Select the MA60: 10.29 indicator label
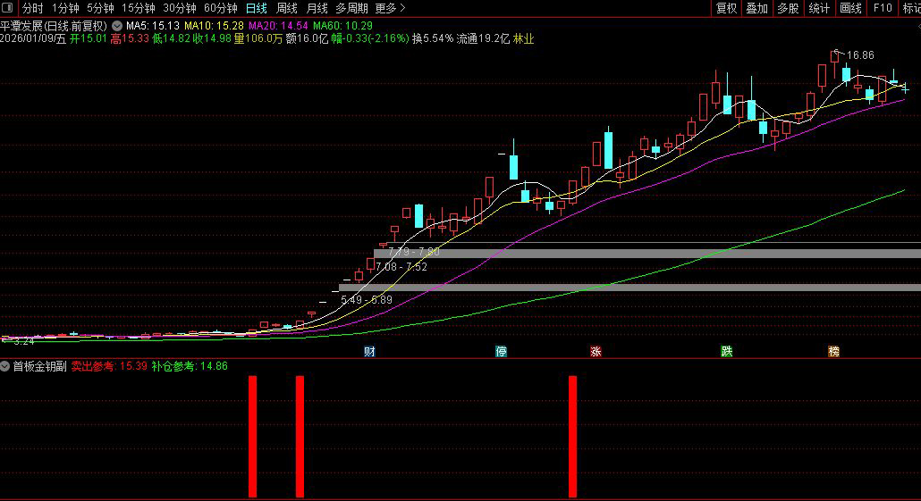The height and width of the screenshot is (501, 921). pyautogui.click(x=342, y=26)
